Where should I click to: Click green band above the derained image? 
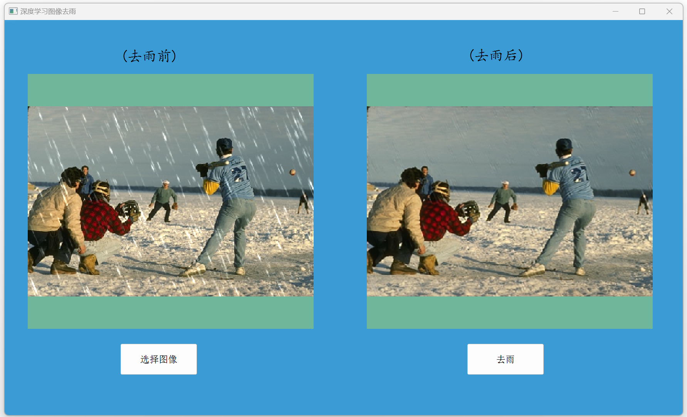(x=510, y=90)
